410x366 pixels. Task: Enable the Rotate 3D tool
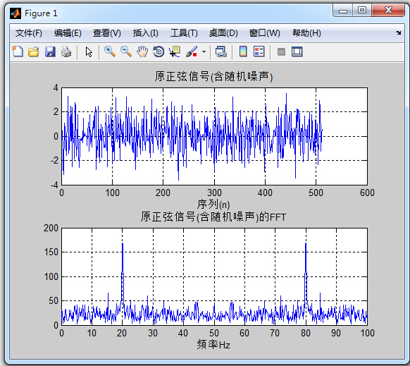coord(159,51)
